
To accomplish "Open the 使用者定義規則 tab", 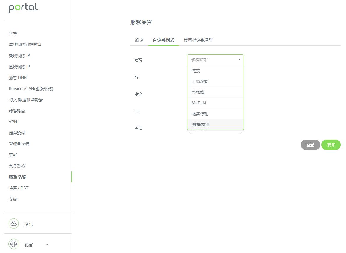I will [x=198, y=40].
